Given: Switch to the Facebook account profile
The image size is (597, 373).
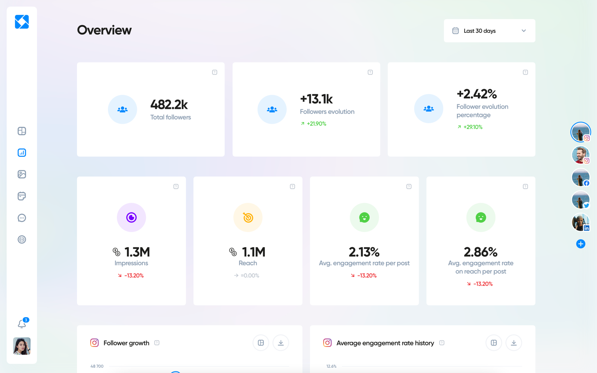Looking at the screenshot, I should [x=581, y=177].
